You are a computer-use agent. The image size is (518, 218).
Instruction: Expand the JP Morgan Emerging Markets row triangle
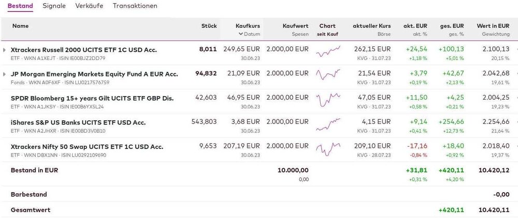pos(5,74)
